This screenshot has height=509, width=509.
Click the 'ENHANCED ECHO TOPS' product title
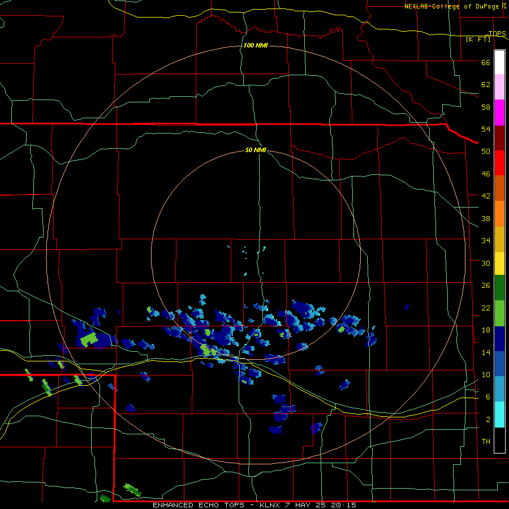[x=199, y=505]
